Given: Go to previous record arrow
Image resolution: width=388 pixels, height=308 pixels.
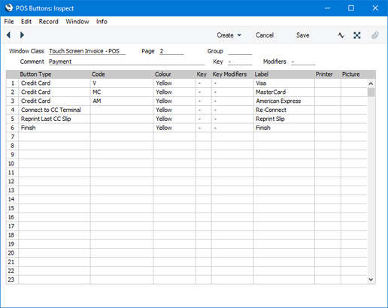Looking at the screenshot, I should (x=8, y=35).
